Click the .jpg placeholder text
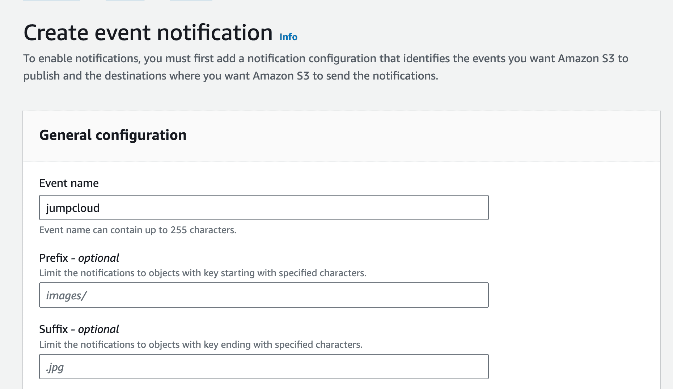 click(55, 367)
